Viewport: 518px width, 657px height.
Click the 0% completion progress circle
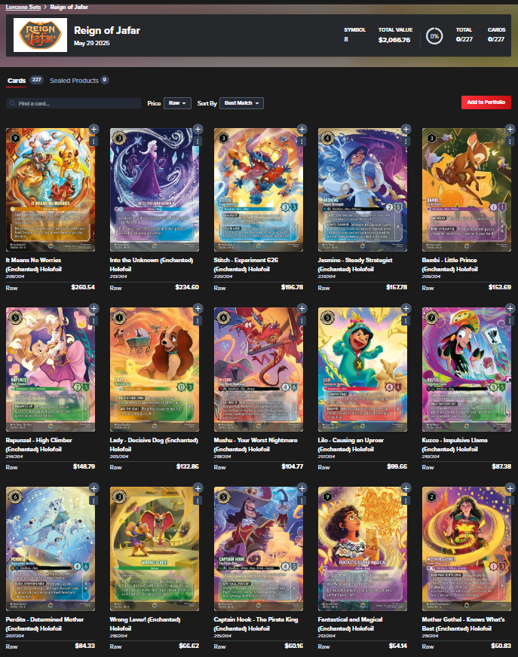coord(434,36)
